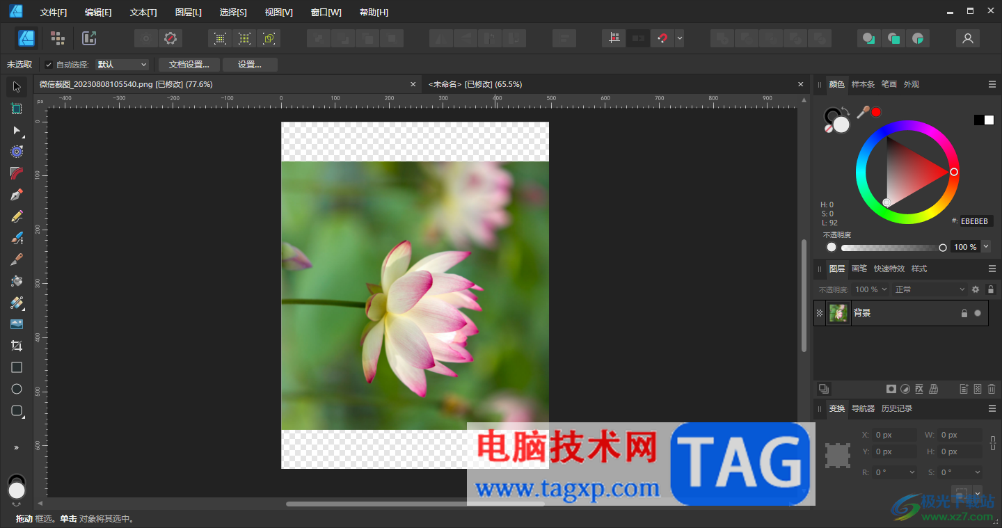Viewport: 1002px width, 528px height.
Task: Add a pixel layer
Action: (x=978, y=389)
